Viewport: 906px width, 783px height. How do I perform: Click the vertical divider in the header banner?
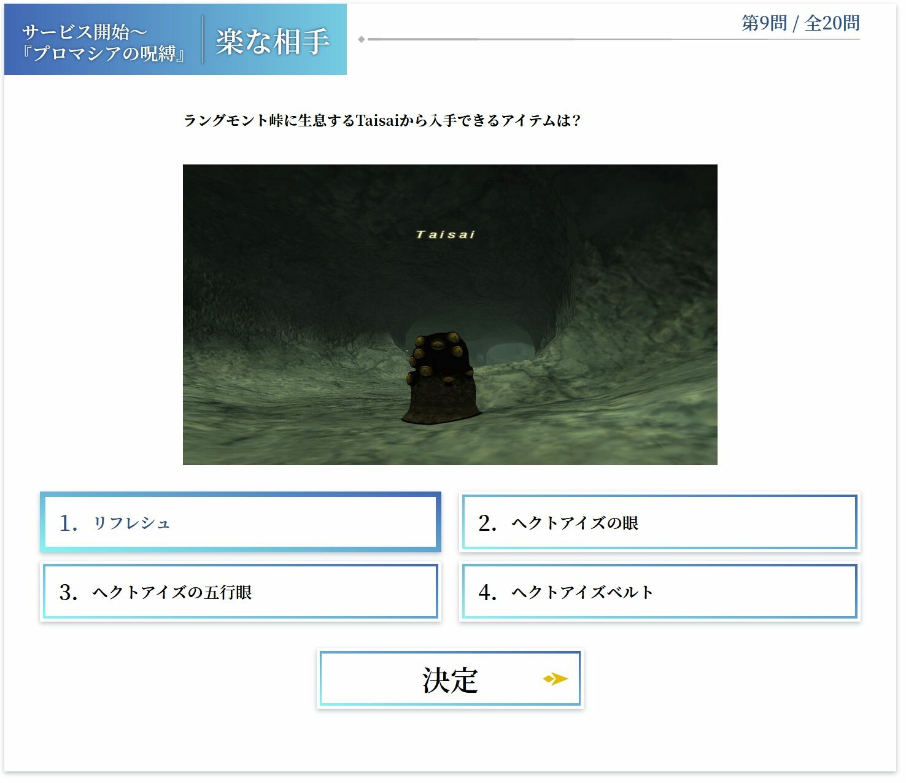203,40
